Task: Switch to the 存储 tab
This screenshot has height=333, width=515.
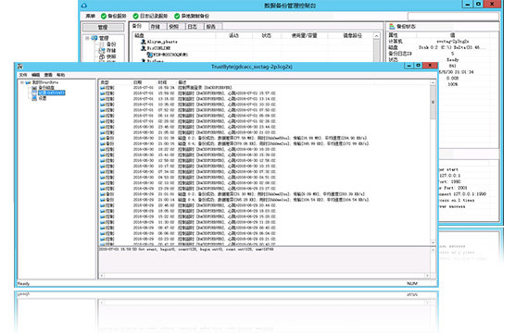Action: pyautogui.click(x=155, y=27)
